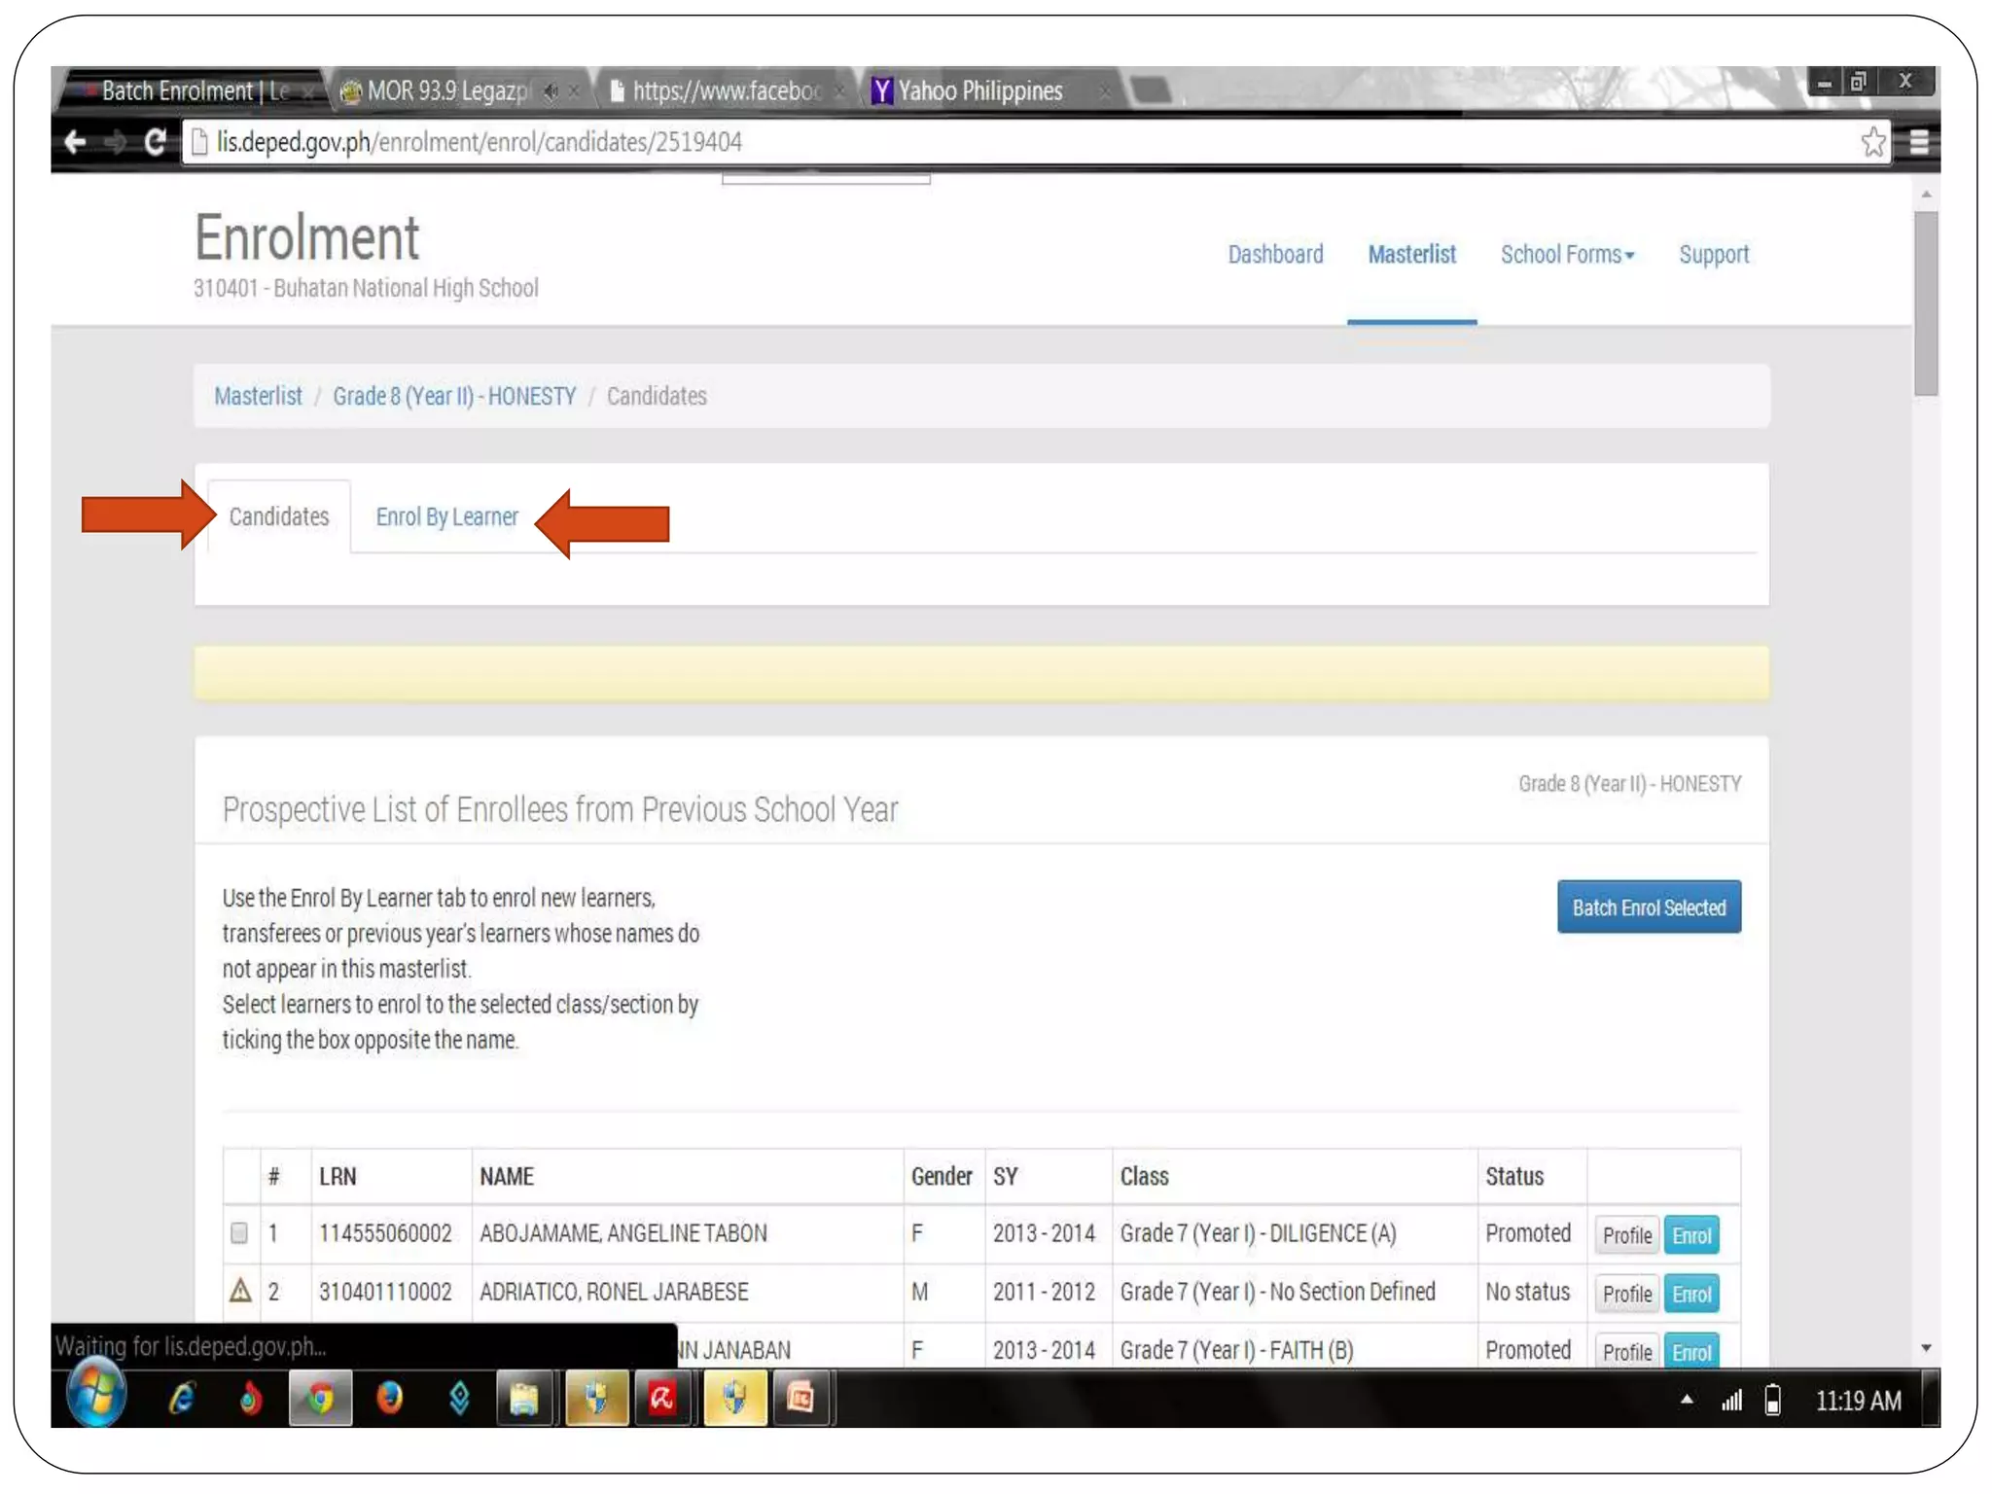Image resolution: width=1992 pixels, height=1494 pixels.
Task: Click the Windows Start orb
Action: point(96,1395)
